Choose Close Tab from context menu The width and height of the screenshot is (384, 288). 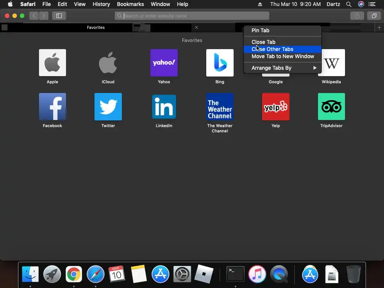click(x=282, y=42)
